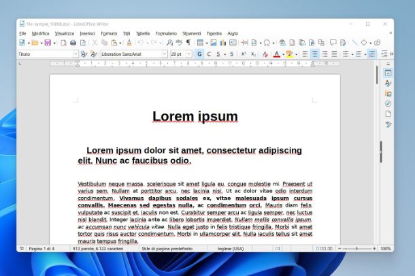This screenshot has width=415, height=276.
Task: Insert an image
Action: click(x=214, y=43)
